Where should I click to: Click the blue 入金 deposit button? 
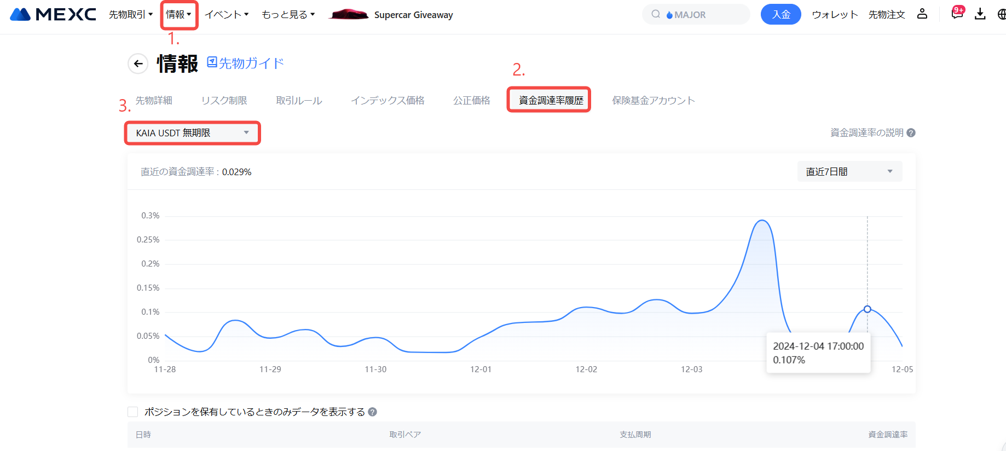[x=780, y=15]
